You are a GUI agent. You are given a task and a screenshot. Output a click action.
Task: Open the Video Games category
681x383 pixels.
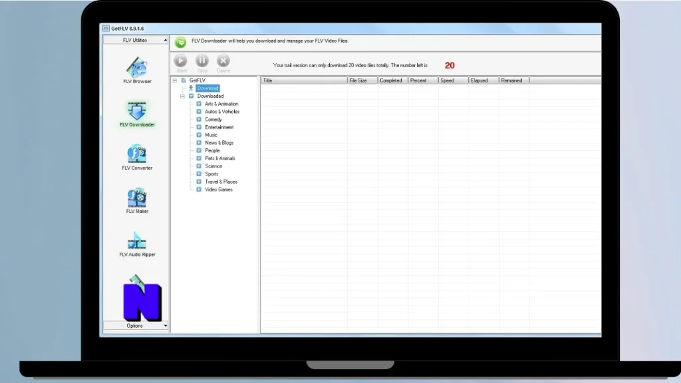tap(218, 190)
